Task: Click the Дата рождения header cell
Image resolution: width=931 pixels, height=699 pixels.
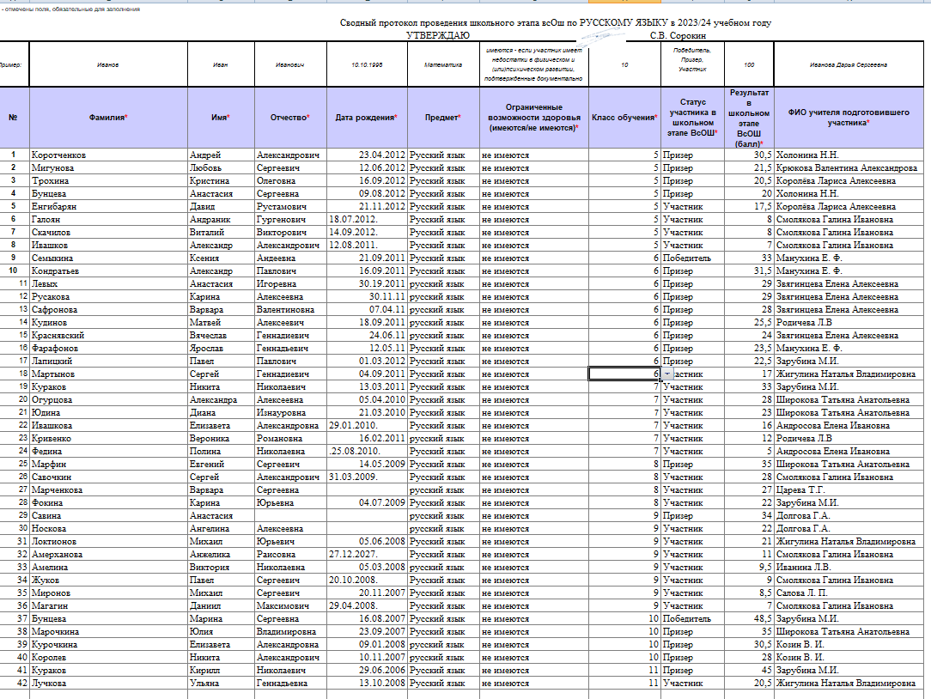Action: (x=367, y=118)
